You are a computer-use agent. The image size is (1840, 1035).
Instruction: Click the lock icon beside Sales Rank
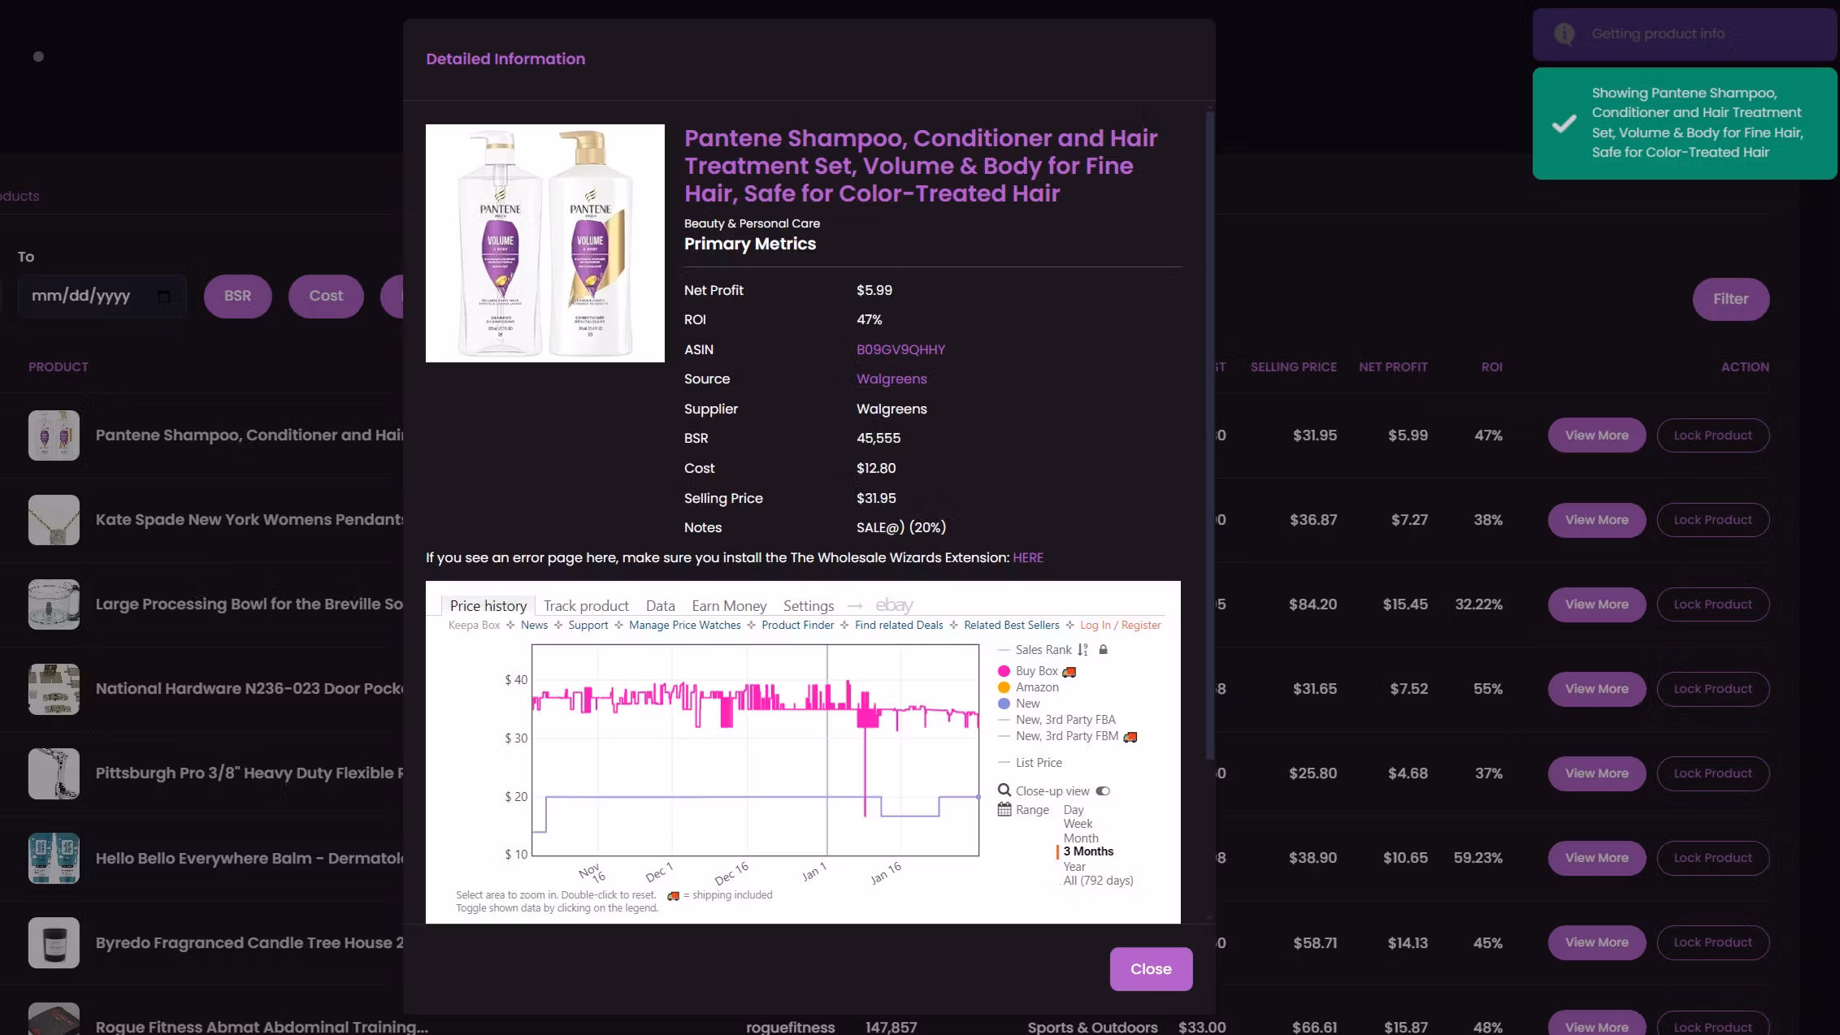click(x=1104, y=650)
